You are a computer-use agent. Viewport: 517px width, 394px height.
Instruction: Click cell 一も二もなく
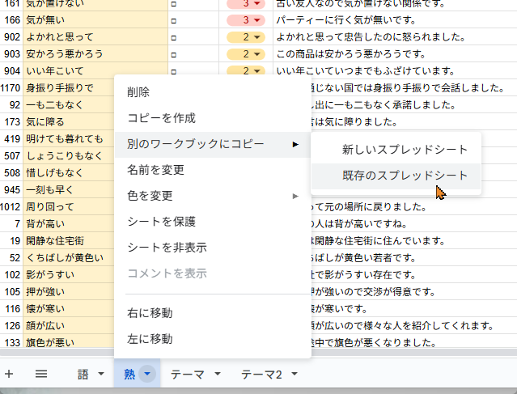[69, 105]
